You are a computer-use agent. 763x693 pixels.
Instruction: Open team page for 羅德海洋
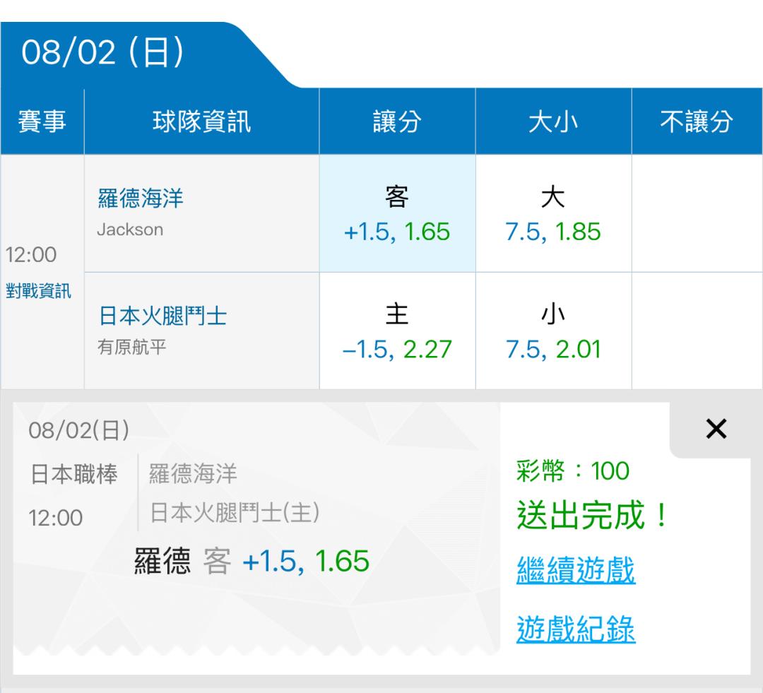[141, 199]
